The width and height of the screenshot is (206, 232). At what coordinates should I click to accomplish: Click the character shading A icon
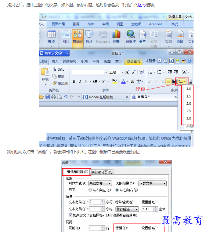tap(132, 81)
